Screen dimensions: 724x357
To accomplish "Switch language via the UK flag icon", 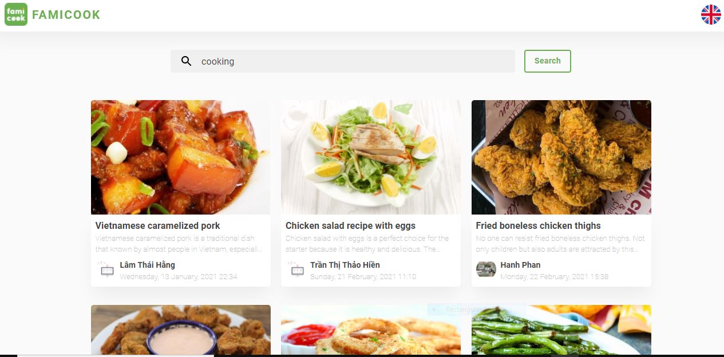I will 711,15.
